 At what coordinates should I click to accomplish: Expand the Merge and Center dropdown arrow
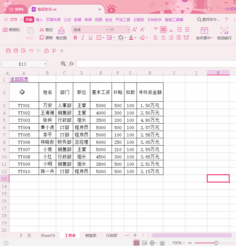[212, 38]
